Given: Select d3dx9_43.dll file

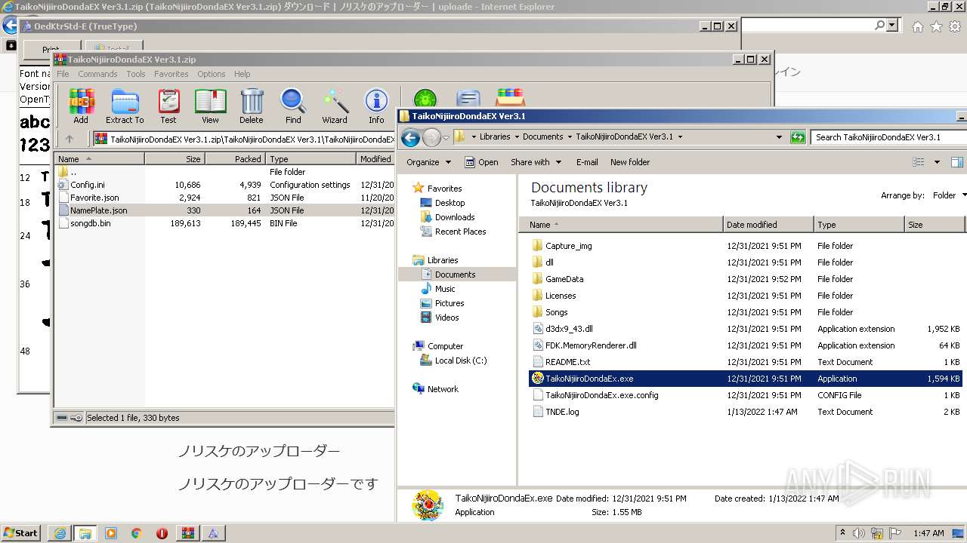Looking at the screenshot, I should pos(569,329).
